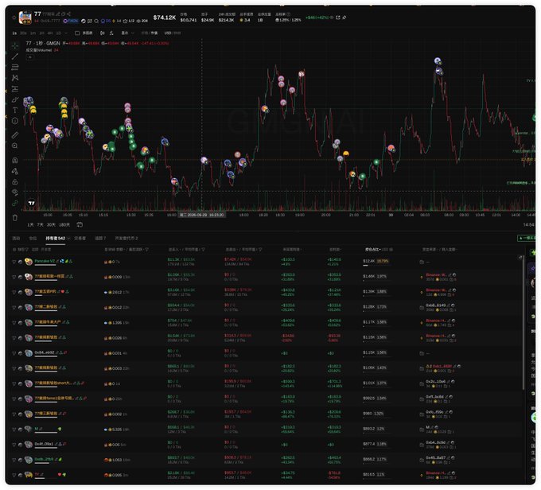Open the share/export icon by +$461
The height and width of the screenshot is (490, 541).
(x=338, y=17)
